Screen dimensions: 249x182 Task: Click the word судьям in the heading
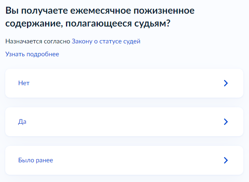point(148,24)
